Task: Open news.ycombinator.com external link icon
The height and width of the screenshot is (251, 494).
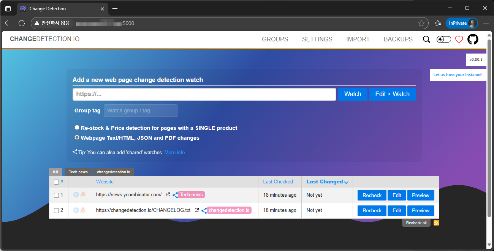Action: (168, 194)
